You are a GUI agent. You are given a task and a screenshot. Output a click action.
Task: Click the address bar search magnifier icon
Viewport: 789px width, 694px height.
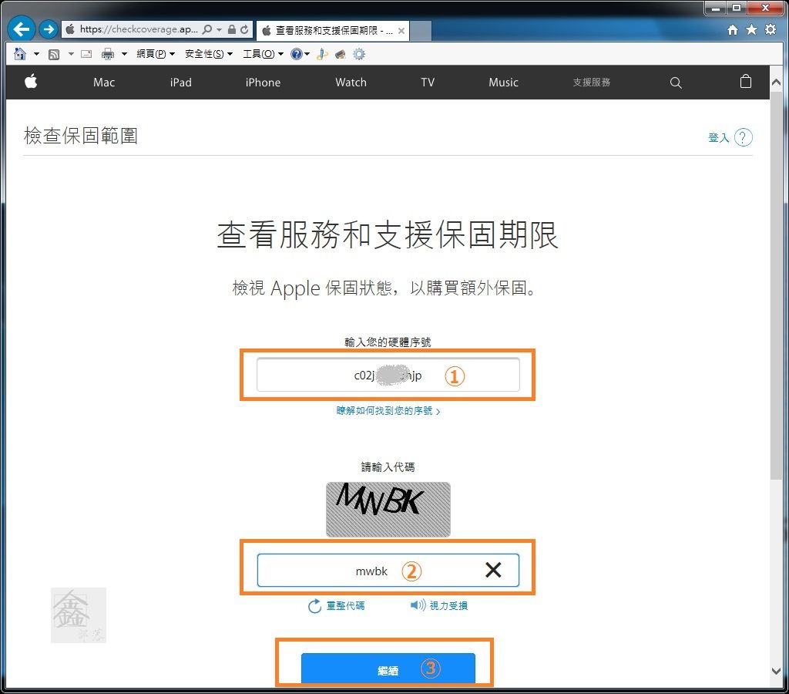point(206,29)
